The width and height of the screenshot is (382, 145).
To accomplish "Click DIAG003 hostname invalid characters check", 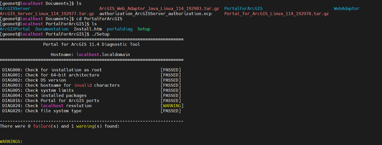I will [61, 85].
